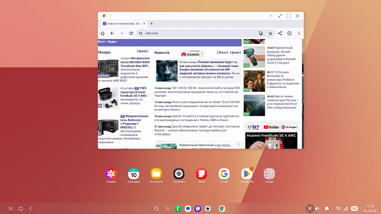This screenshot has width=381, height=214.
Task: Open Chrome home page button
Action: 103,33
